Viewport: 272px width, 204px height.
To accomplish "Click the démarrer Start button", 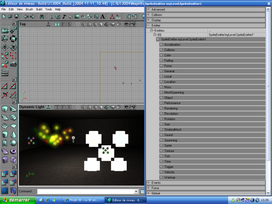I will (x=16, y=200).
